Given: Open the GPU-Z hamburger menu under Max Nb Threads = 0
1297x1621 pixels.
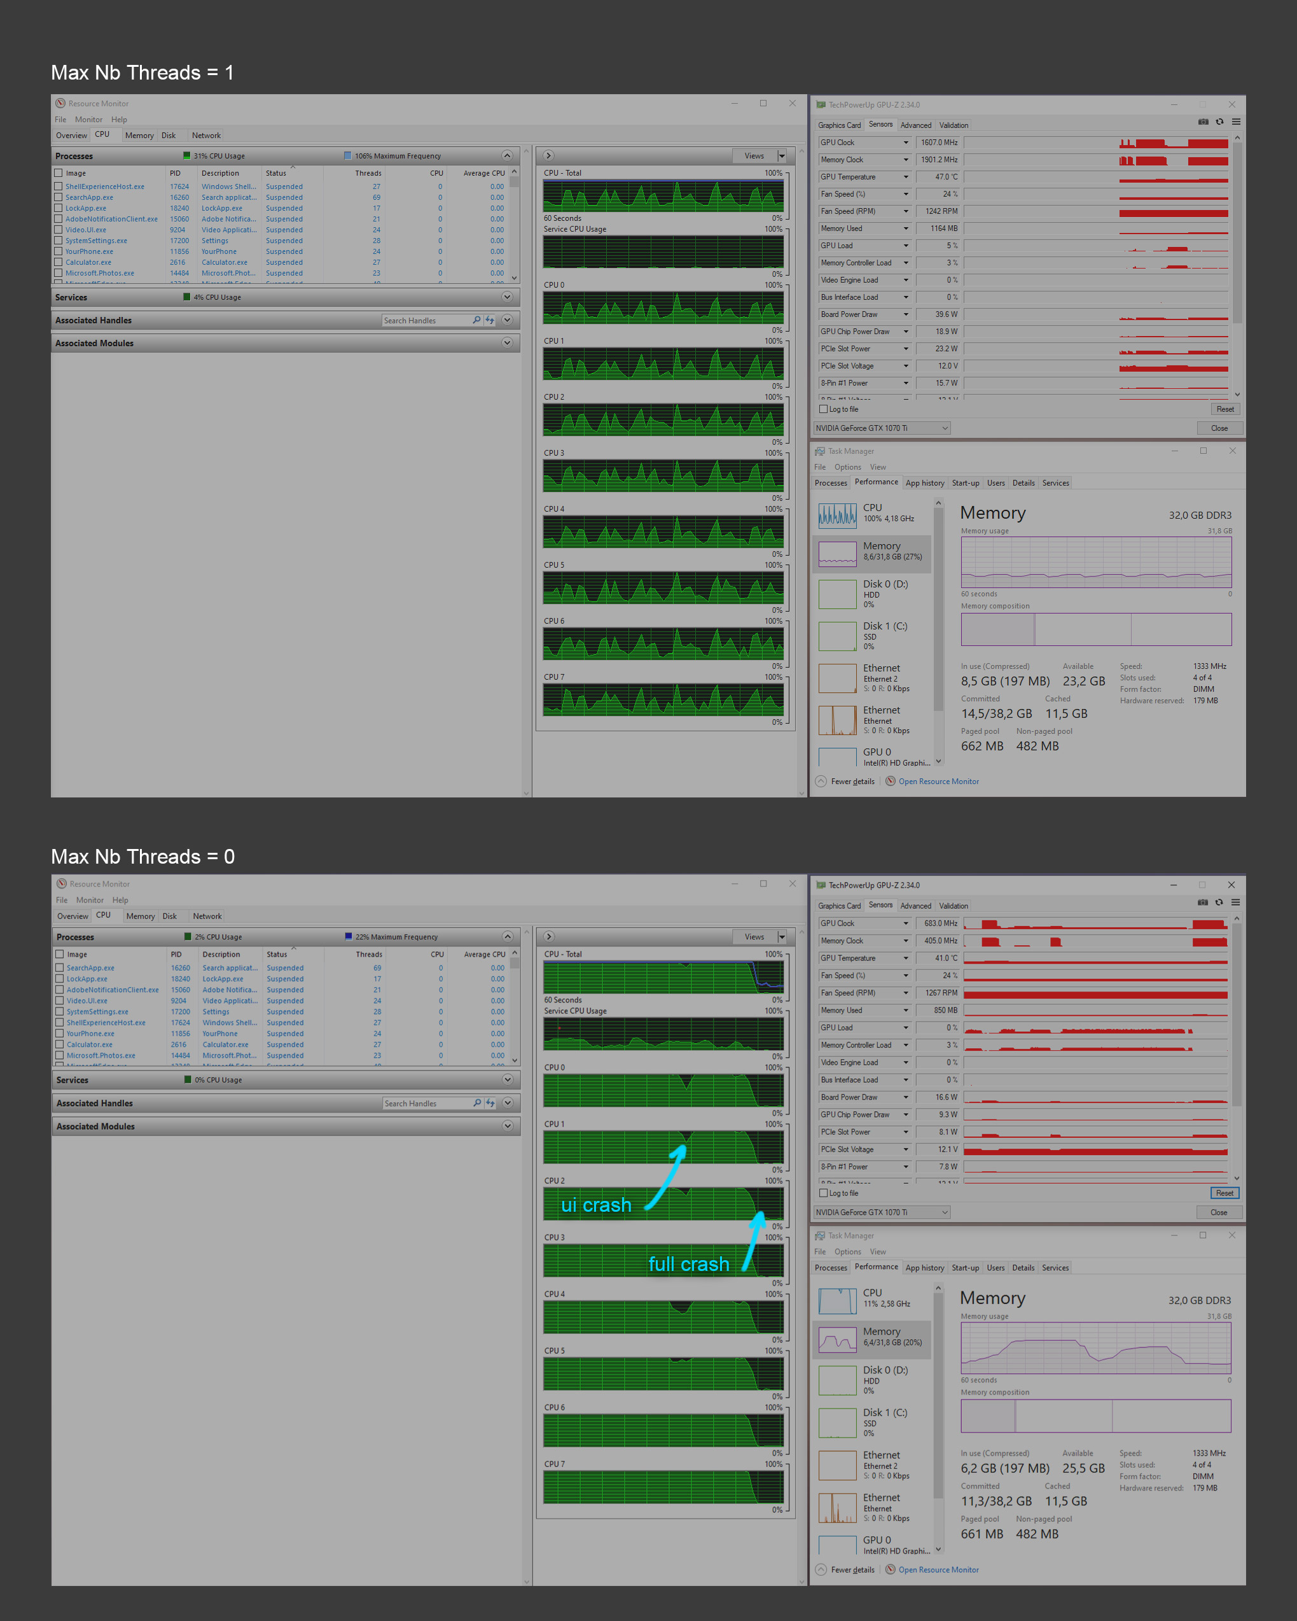Looking at the screenshot, I should (1236, 902).
